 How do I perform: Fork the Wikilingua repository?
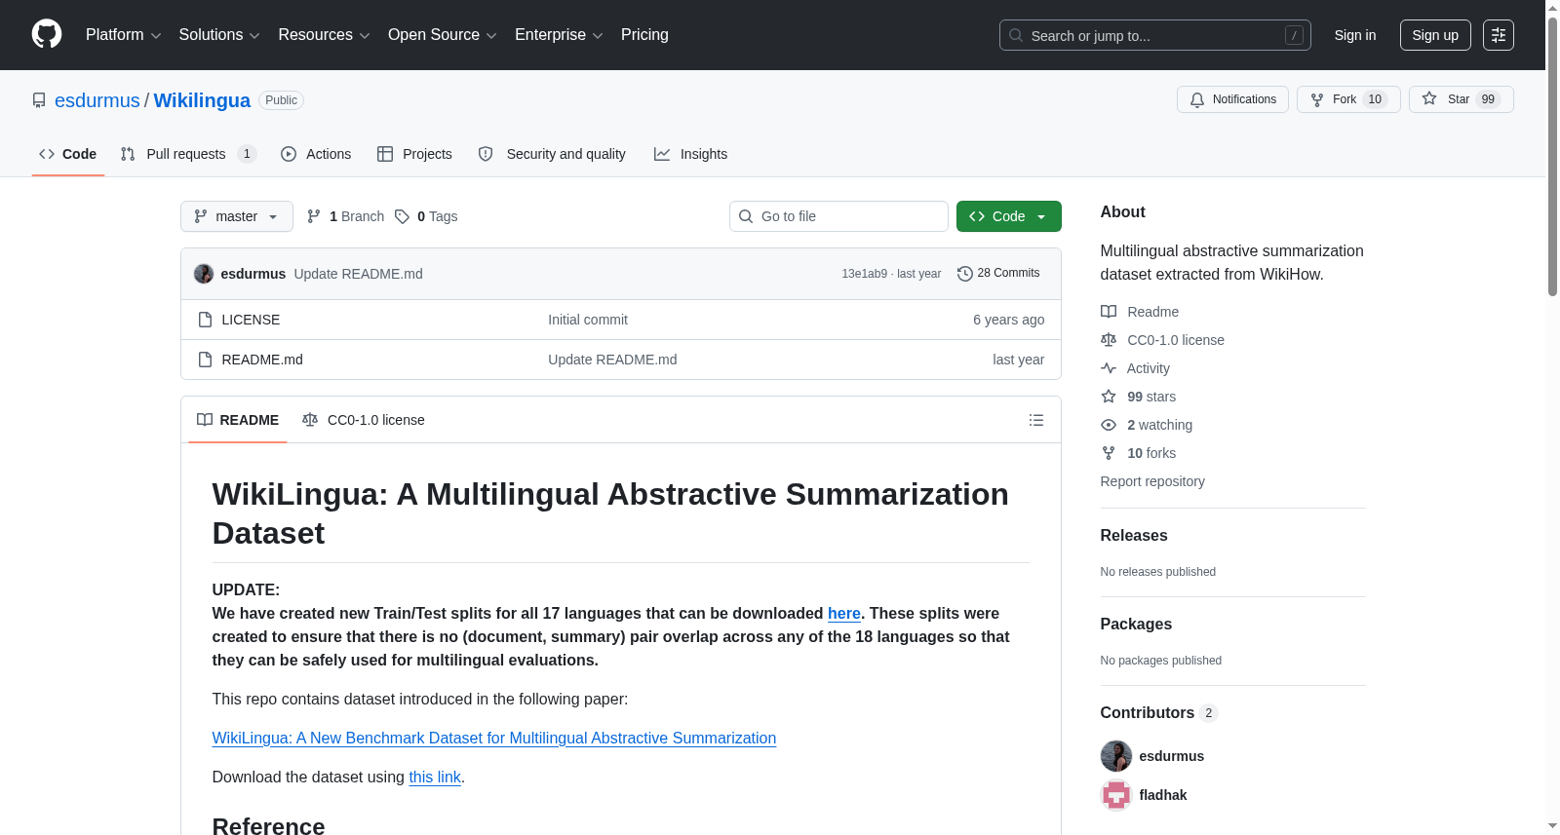pyautogui.click(x=1348, y=99)
